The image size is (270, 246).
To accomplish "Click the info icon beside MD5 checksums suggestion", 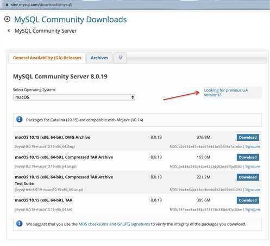I will pyautogui.click(x=20, y=224).
